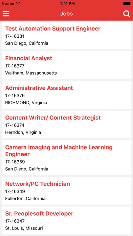Screen dimensions: 133x236
Task: Tap the search magnifier icon
Action: 127,14
